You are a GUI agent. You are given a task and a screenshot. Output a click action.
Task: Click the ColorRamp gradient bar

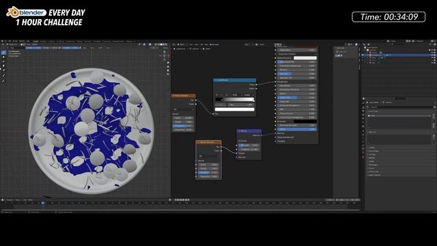click(x=235, y=99)
